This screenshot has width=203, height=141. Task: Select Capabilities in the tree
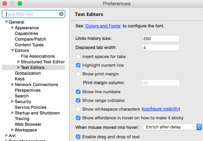click(x=27, y=33)
